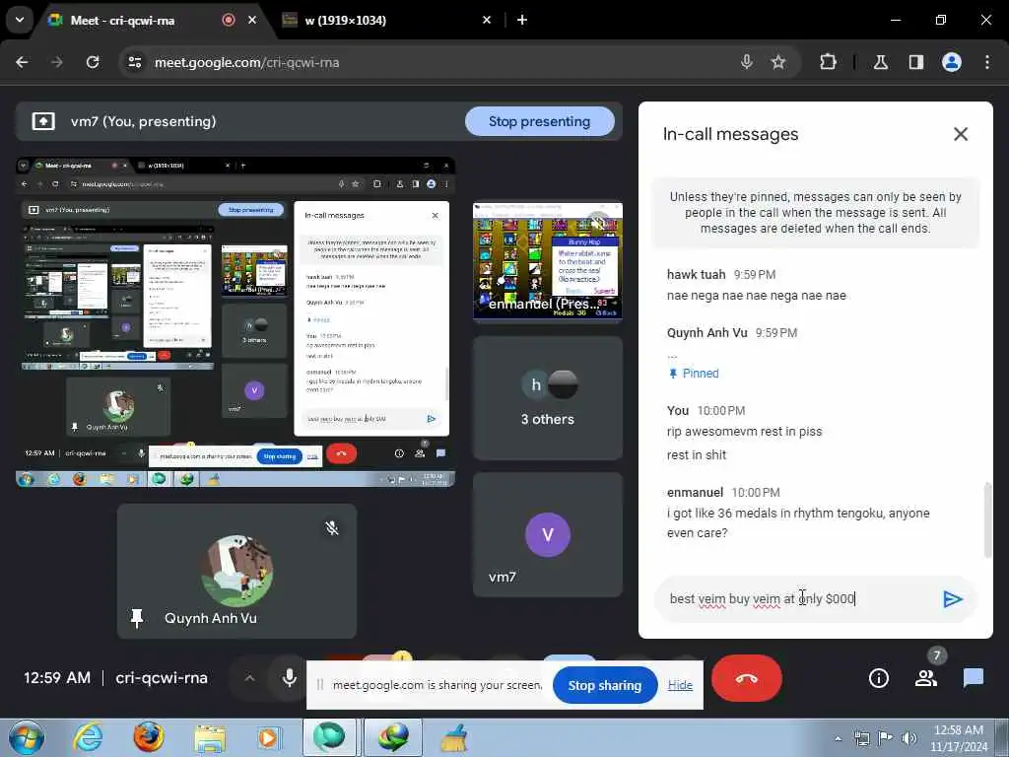This screenshot has width=1009, height=757.
Task: Close the w (1919×1034) tab
Action: click(487, 20)
